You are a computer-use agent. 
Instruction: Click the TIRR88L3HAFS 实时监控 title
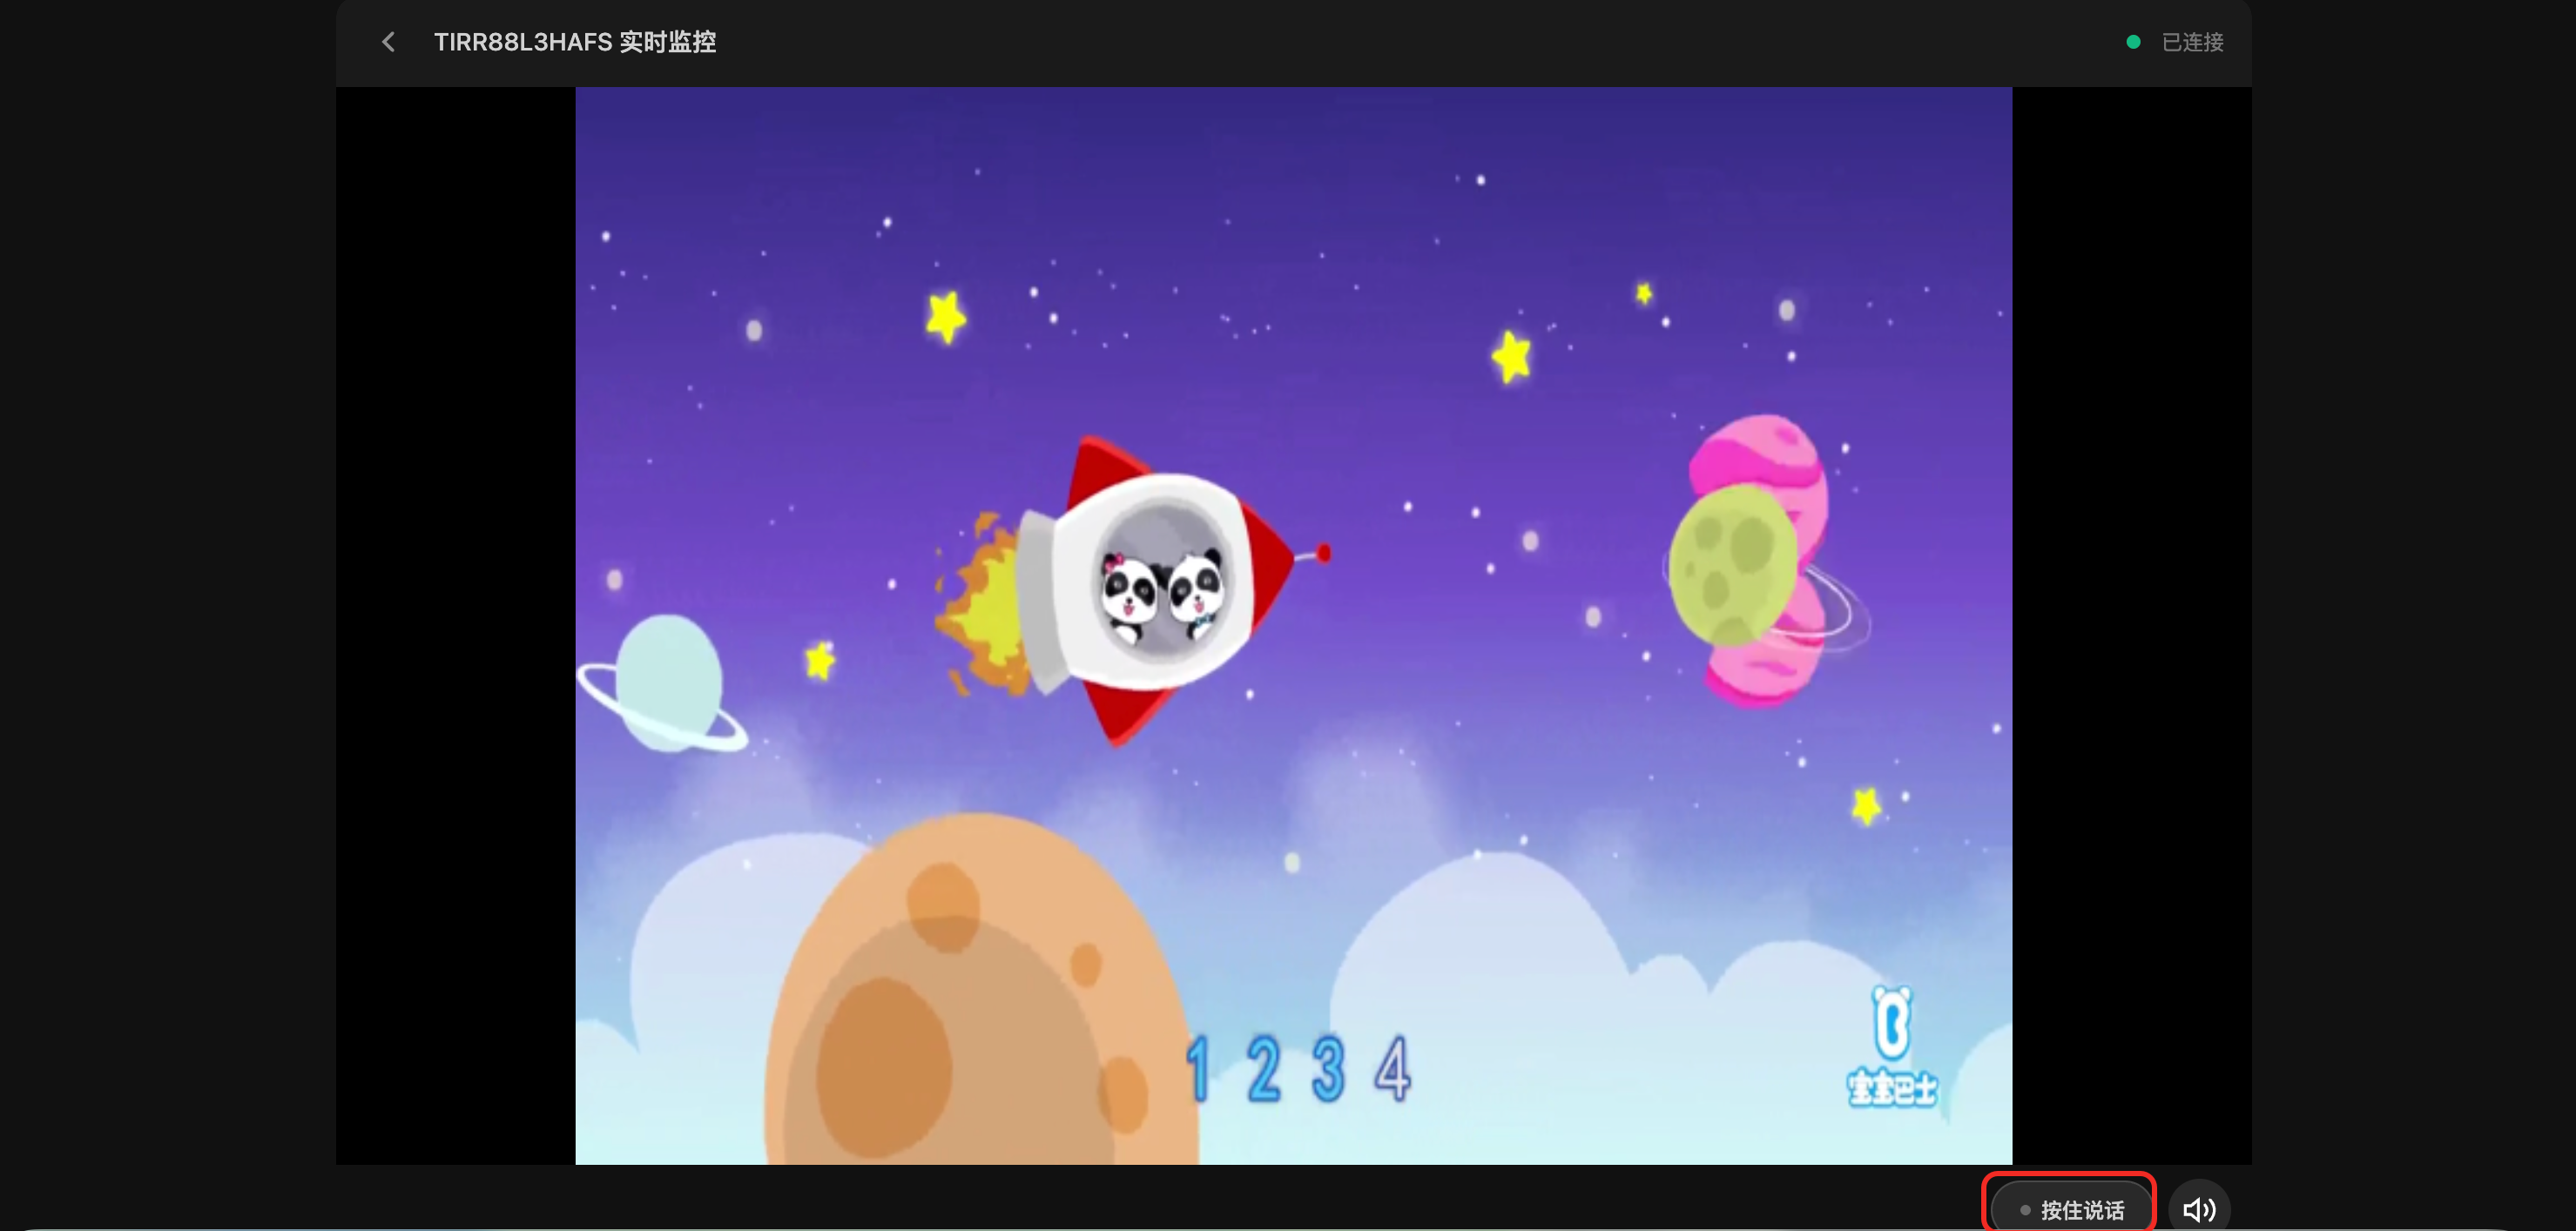point(574,42)
